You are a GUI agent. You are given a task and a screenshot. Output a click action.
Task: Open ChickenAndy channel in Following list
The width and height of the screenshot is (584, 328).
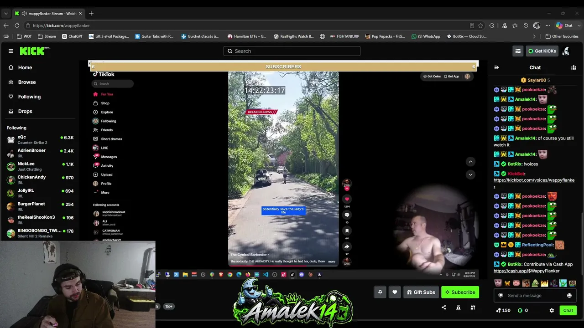coord(40,179)
